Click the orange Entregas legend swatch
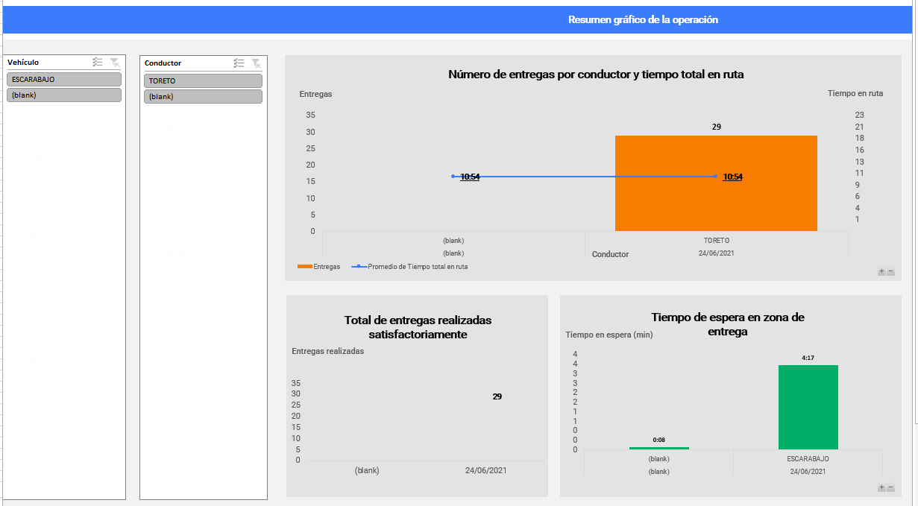The image size is (918, 506). pos(304,266)
